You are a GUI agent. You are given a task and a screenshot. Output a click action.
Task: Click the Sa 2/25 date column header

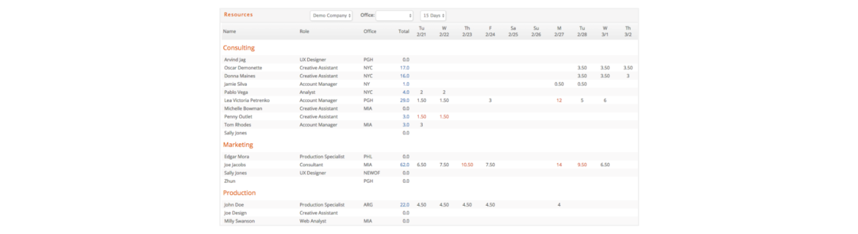(x=513, y=31)
